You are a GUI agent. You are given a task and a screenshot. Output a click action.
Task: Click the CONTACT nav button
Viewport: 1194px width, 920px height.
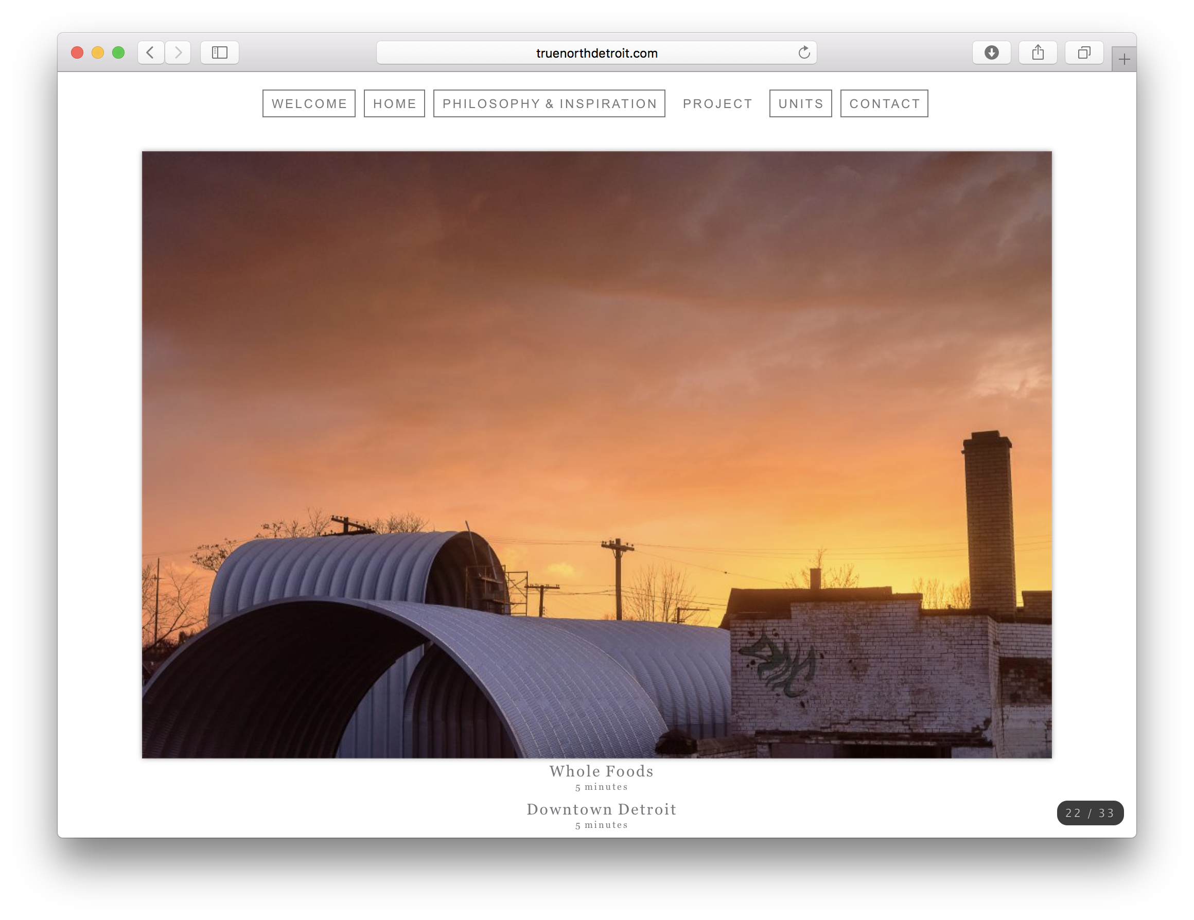[x=884, y=104]
